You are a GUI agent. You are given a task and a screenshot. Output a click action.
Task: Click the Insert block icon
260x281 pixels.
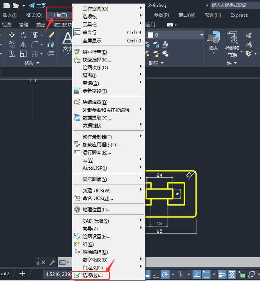point(214,37)
